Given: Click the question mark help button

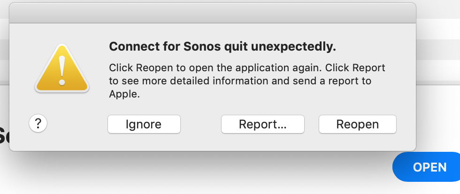Looking at the screenshot, I should 38,124.
